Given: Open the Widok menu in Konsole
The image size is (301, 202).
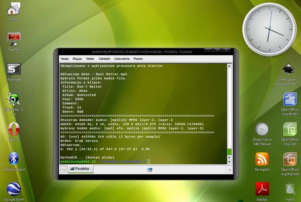Looking at the screenshot, I should [x=90, y=59].
